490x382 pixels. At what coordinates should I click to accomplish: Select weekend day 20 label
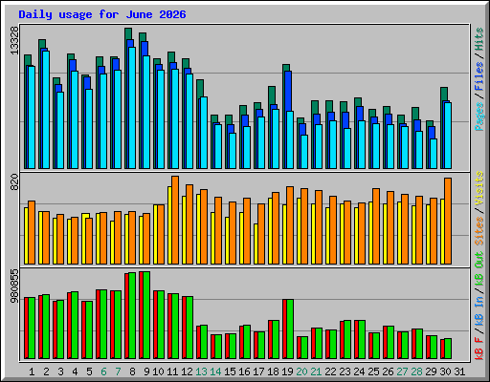pyautogui.click(x=301, y=371)
